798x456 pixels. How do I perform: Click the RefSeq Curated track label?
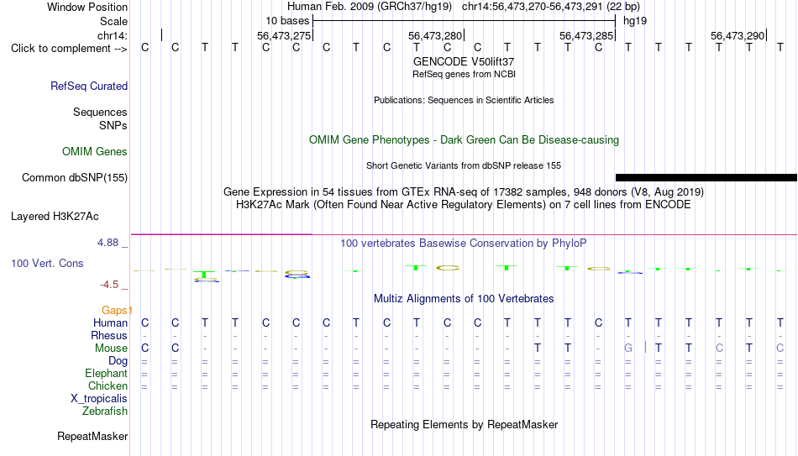pos(89,86)
